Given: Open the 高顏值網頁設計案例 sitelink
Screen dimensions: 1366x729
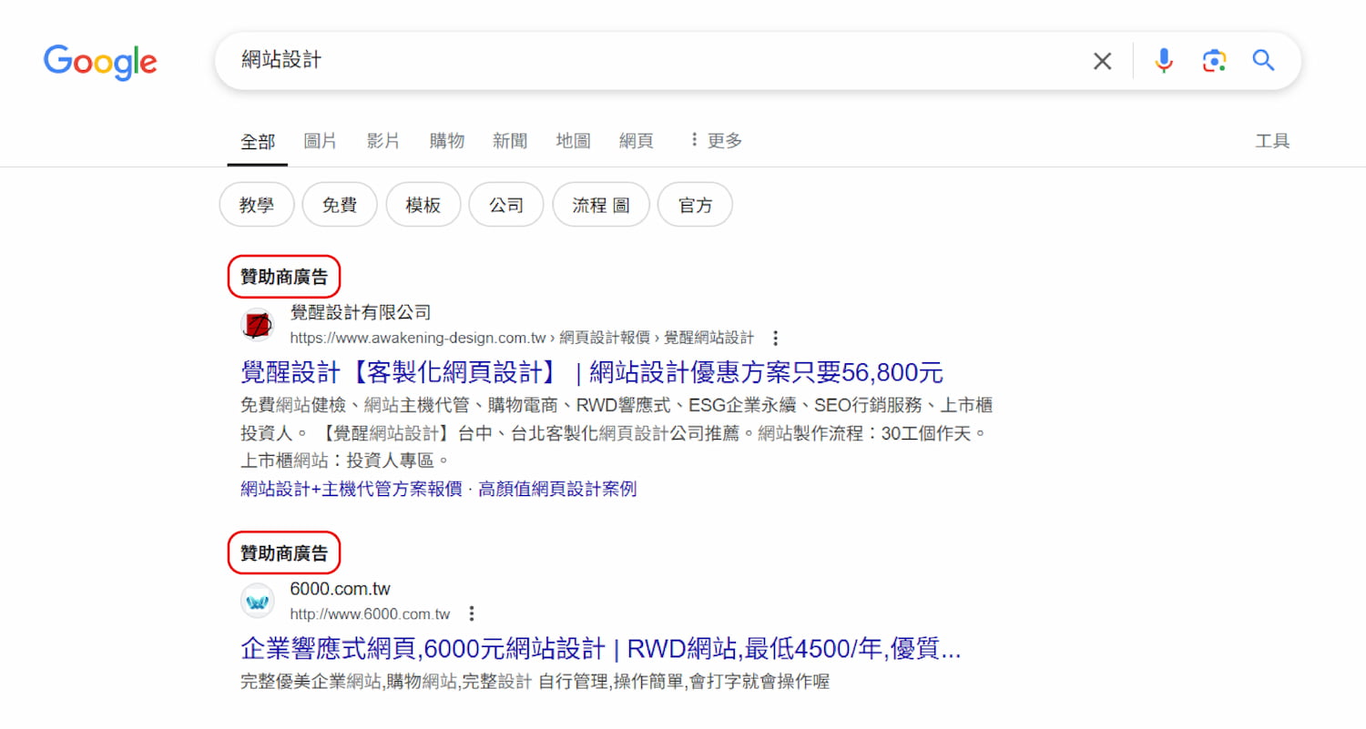Looking at the screenshot, I should 557,489.
